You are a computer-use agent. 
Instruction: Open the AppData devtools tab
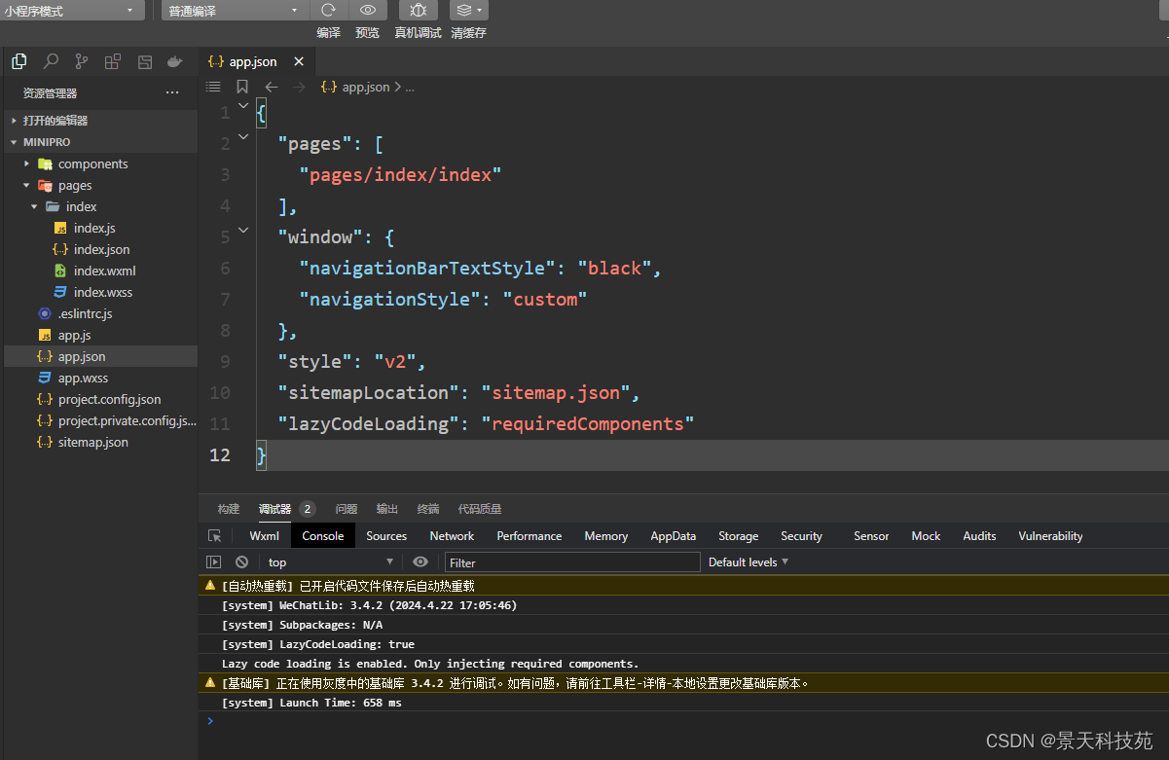674,536
